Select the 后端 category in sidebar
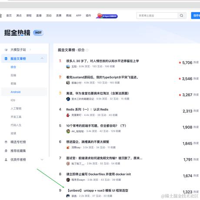Image resolution: width=200 pixels, height=200 pixels. point(13,75)
